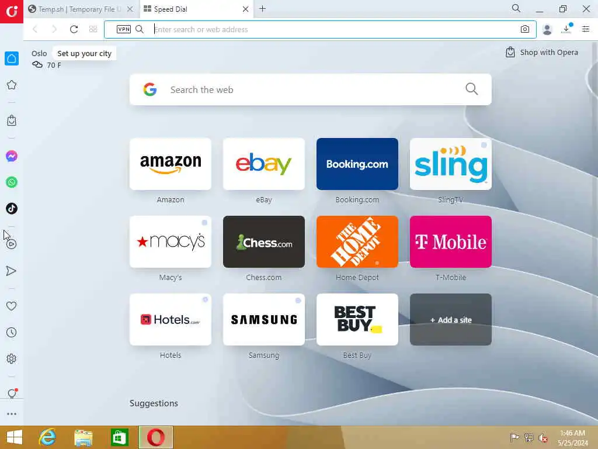The height and width of the screenshot is (449, 598).
Task: Open sidebar setup three dots
Action: pos(12,414)
